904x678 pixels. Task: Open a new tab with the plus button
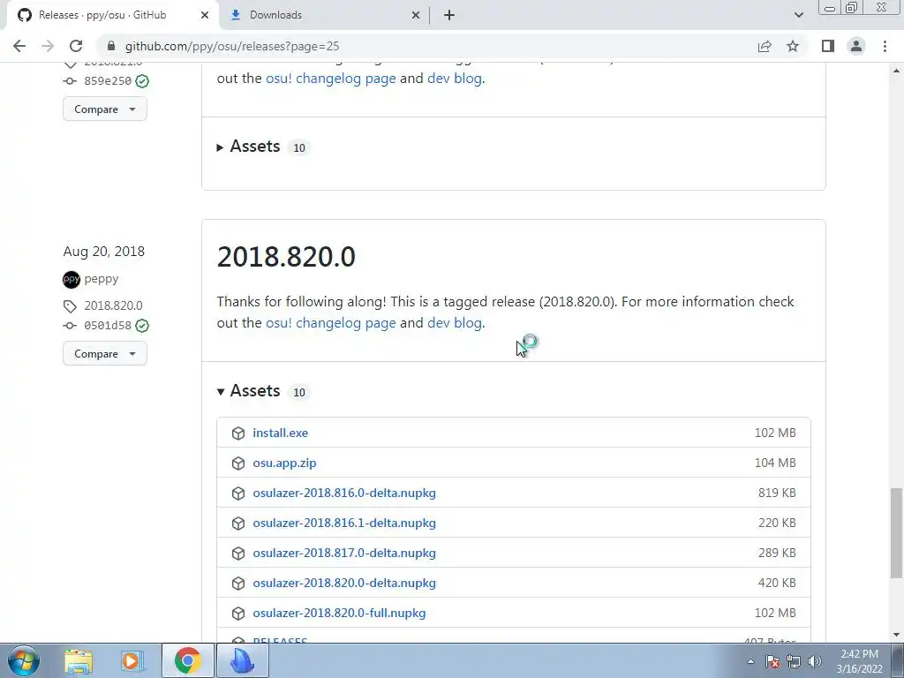coord(449,15)
